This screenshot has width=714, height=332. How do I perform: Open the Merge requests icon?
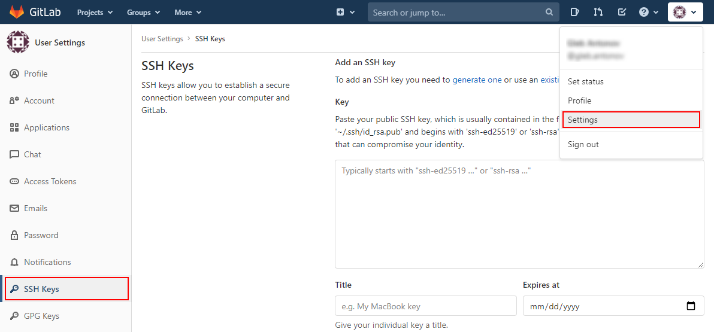tap(598, 13)
